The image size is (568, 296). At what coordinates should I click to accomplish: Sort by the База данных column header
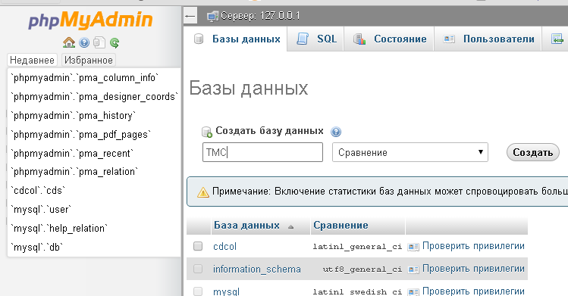tap(246, 226)
